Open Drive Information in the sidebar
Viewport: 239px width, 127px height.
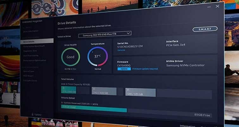tap(31, 31)
